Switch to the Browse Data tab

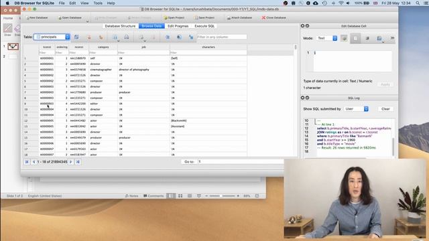[151, 26]
